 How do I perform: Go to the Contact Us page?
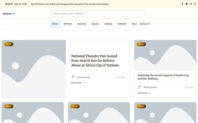click(145, 24)
